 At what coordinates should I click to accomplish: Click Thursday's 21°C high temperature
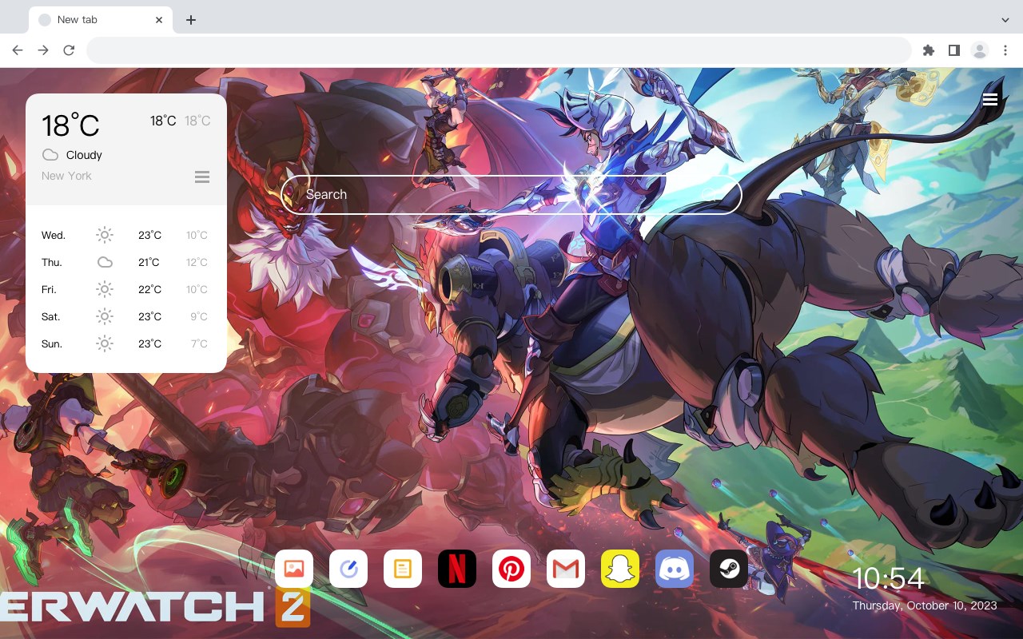click(x=149, y=262)
